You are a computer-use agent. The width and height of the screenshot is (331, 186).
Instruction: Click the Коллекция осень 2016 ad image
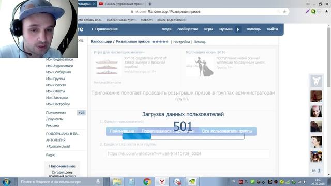[200, 67]
